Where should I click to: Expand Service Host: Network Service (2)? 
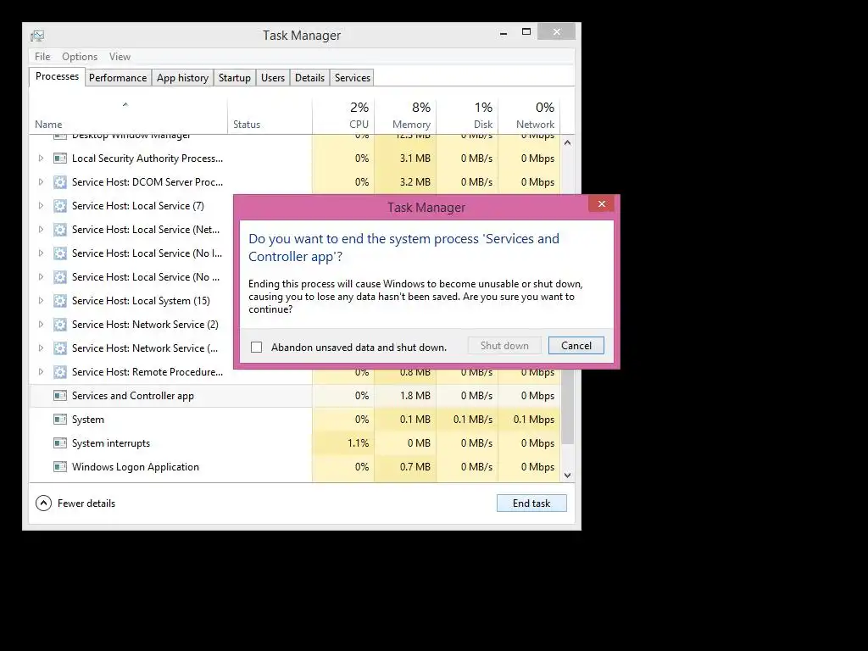click(41, 325)
